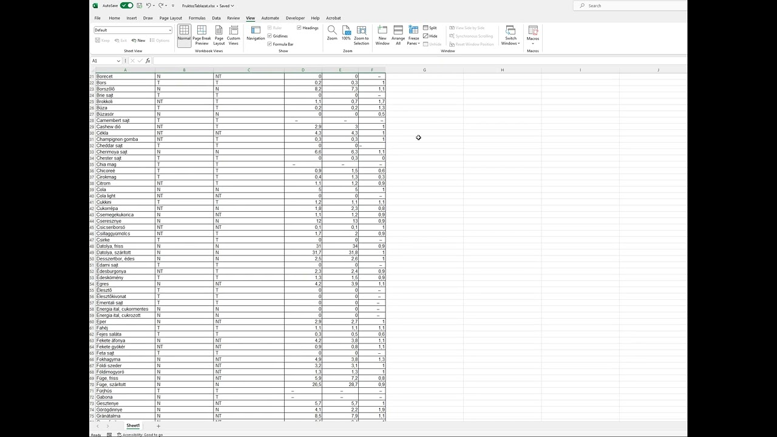Uncheck the Formula Bar checkbox
Viewport: 777px width, 437px height.
click(270, 44)
